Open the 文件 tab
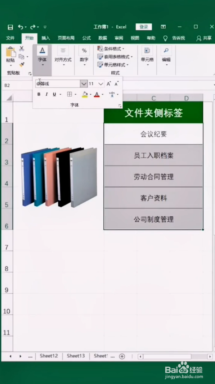This screenshot has height=384, width=215. [10, 38]
